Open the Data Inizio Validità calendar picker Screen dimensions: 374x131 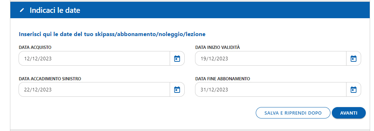click(x=353, y=58)
